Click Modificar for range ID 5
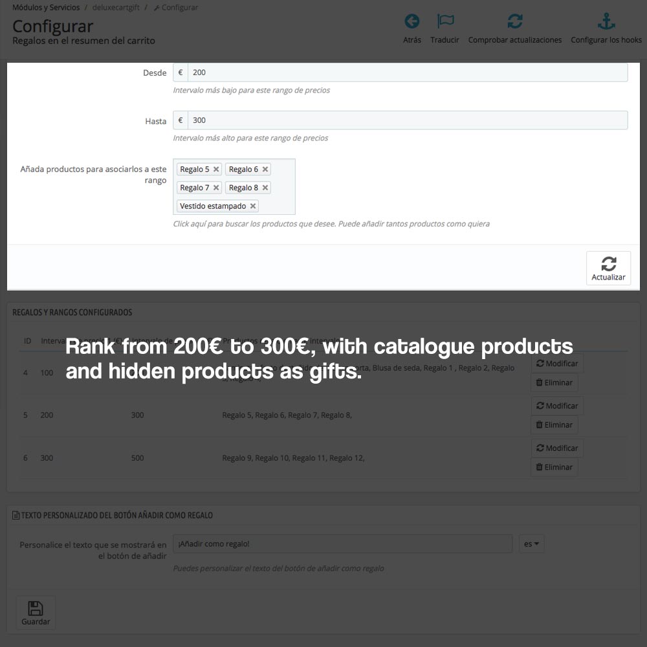647x647 pixels. pyautogui.click(x=556, y=406)
